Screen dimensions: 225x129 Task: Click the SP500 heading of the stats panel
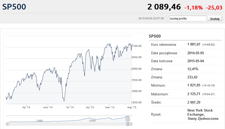155,36
